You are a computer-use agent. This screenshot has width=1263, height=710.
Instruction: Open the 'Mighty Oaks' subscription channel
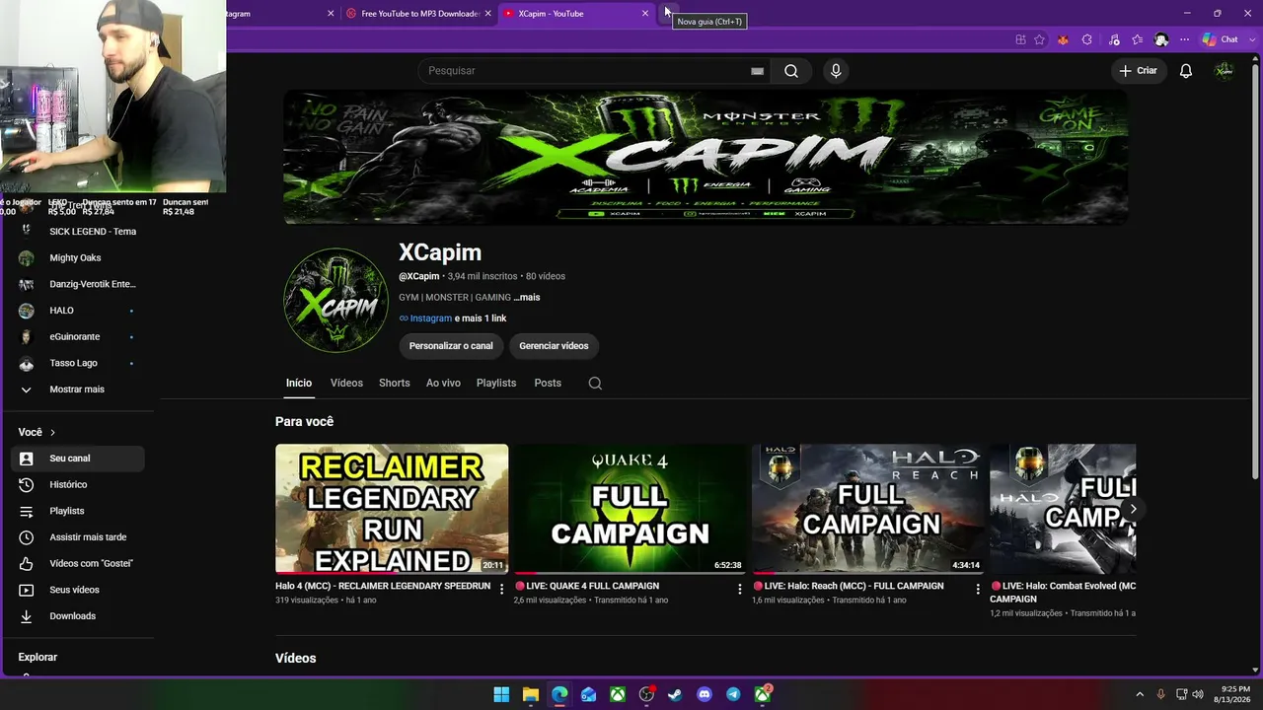pyautogui.click(x=78, y=258)
